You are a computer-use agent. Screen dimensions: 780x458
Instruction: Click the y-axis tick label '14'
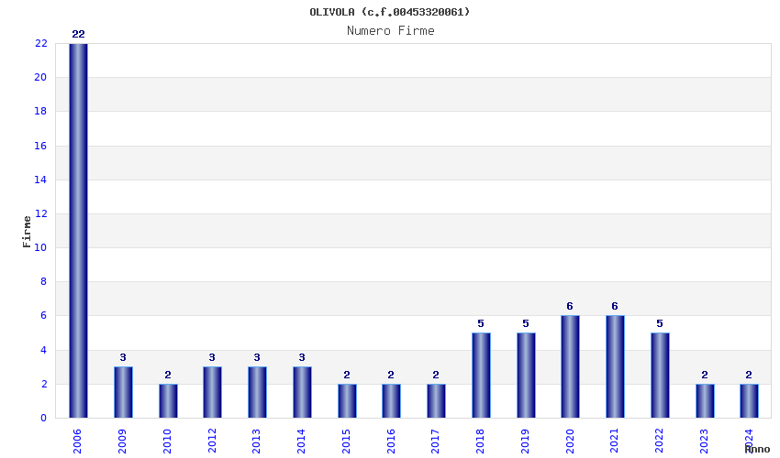click(x=40, y=180)
